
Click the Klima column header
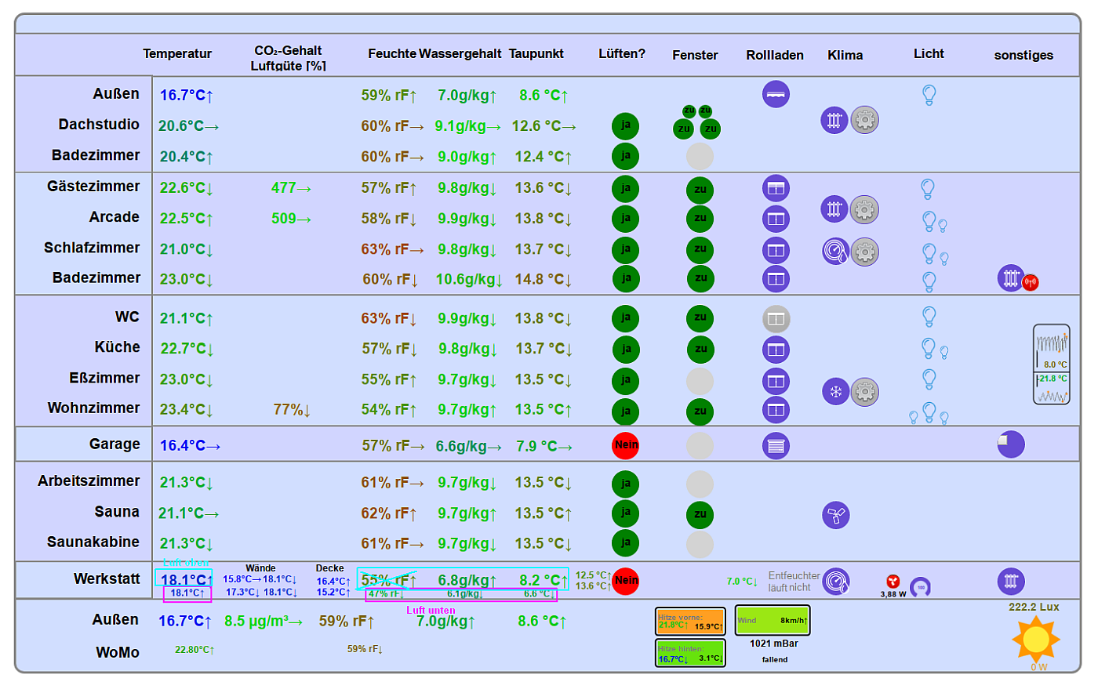845,55
